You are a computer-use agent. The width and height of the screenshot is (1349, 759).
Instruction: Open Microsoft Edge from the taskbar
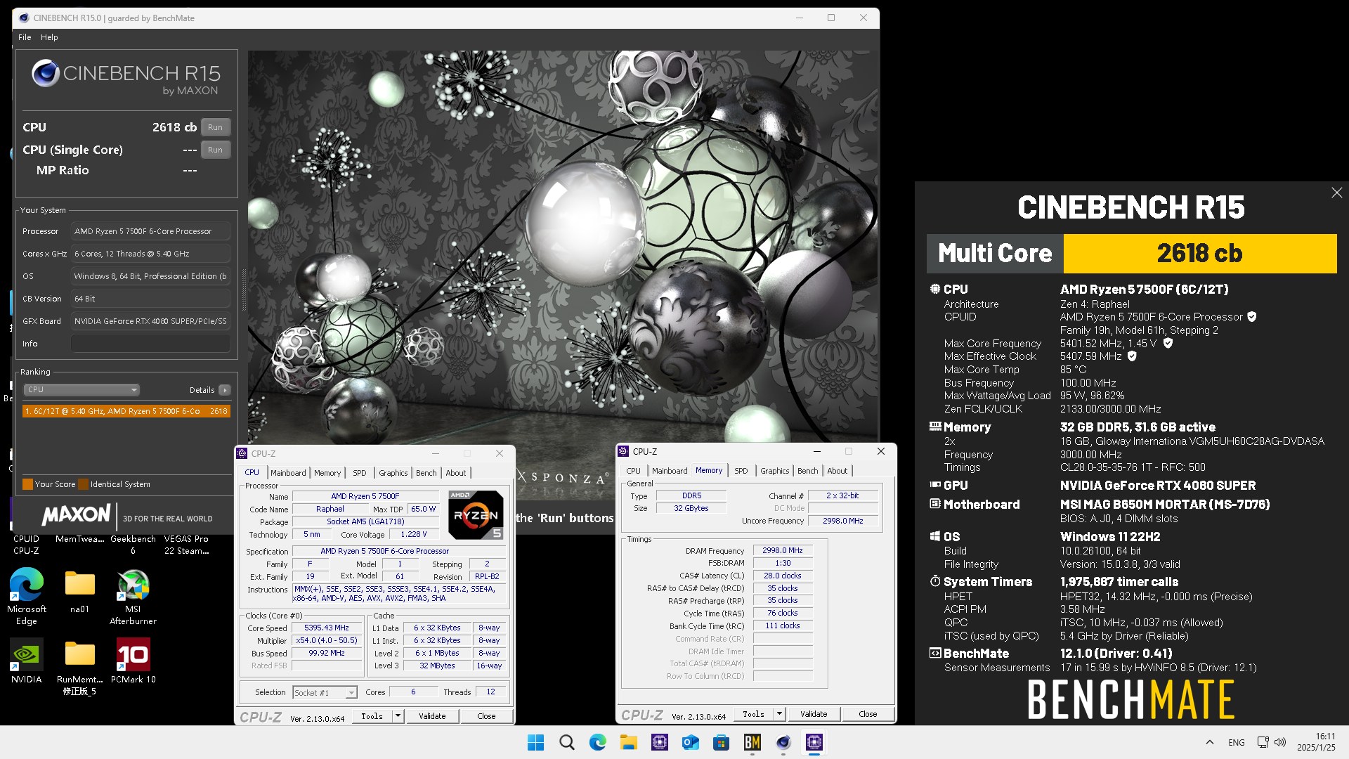tap(597, 742)
